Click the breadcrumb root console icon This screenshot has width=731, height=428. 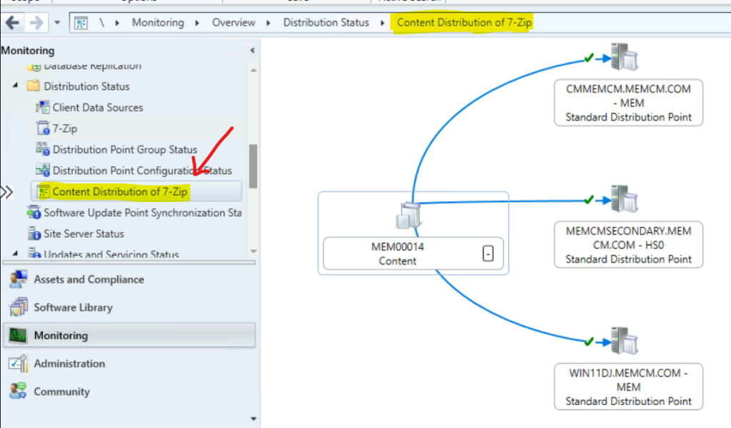pos(81,23)
